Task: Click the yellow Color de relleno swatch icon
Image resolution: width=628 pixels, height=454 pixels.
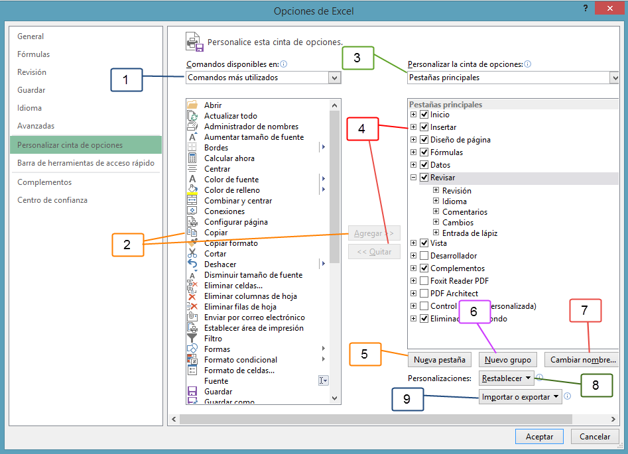Action: pos(192,190)
